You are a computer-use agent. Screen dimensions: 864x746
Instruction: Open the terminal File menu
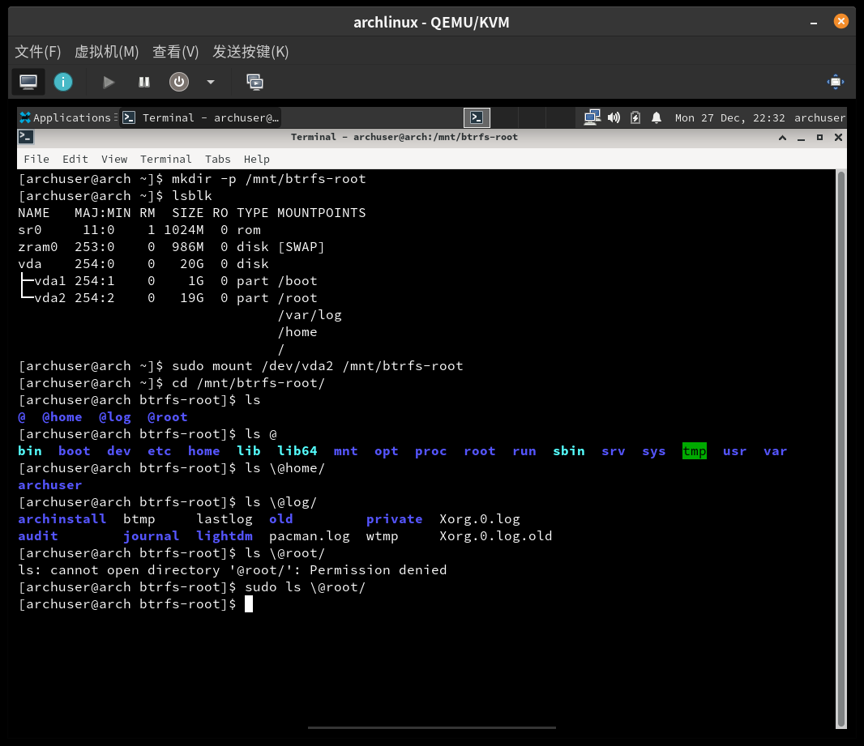click(36, 159)
